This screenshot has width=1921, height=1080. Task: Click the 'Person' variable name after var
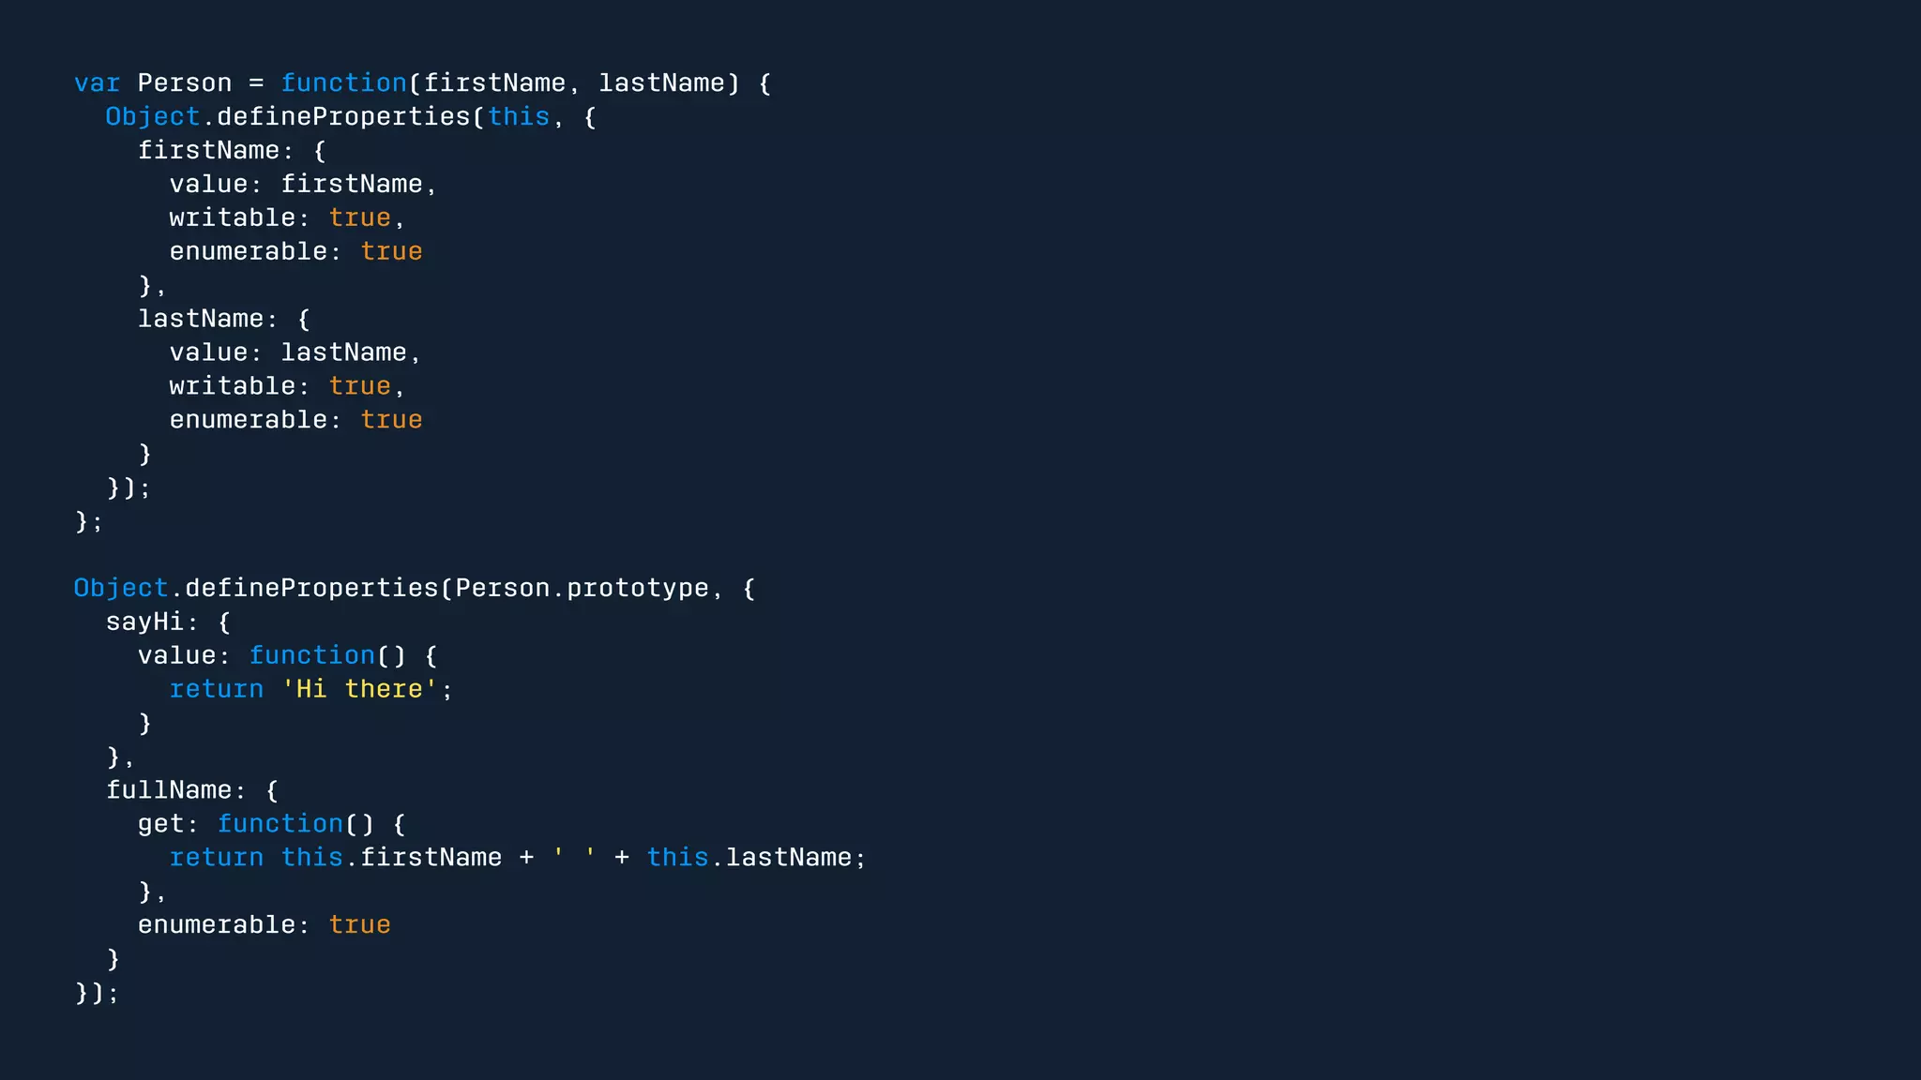pyautogui.click(x=184, y=83)
